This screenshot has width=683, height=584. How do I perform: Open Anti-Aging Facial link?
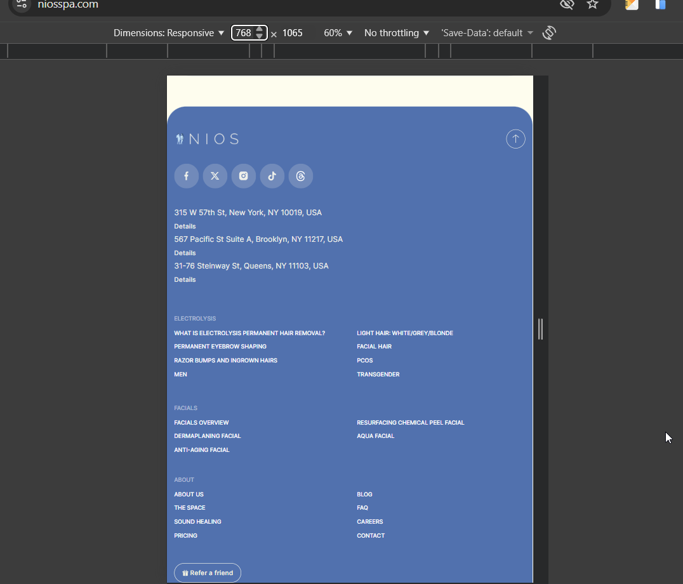[x=202, y=450]
